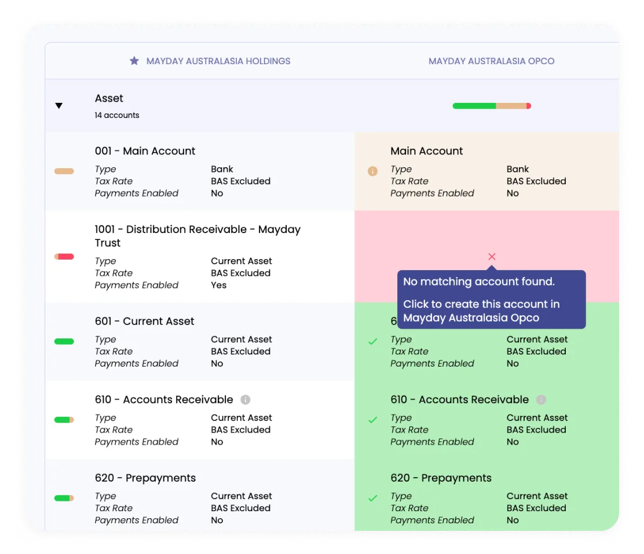Viewport: 644px width, 554px height.
Task: Click 'Yes' payments value for Distribution Receivable
Action: click(218, 285)
